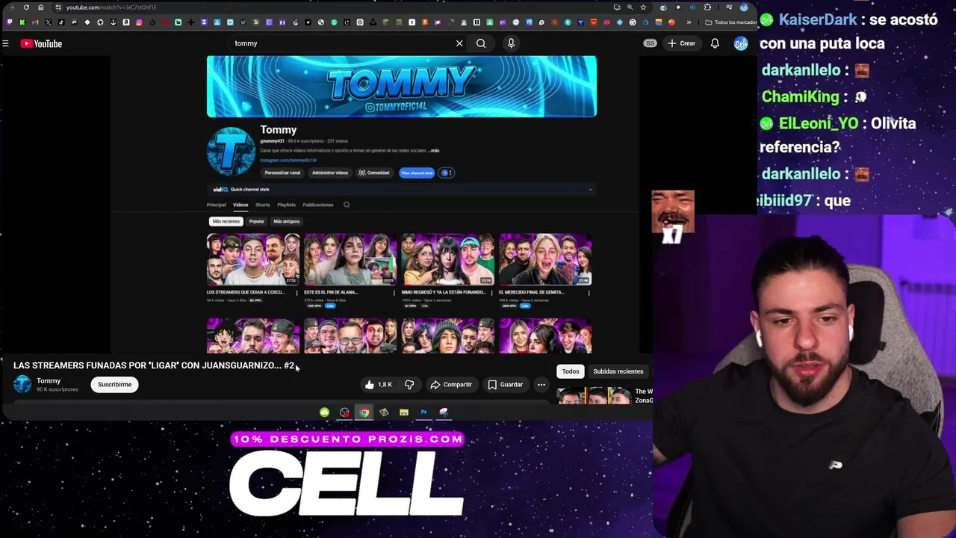Open the instagram.com/tommyofic14l link
The height and width of the screenshot is (538, 956).
pos(288,160)
